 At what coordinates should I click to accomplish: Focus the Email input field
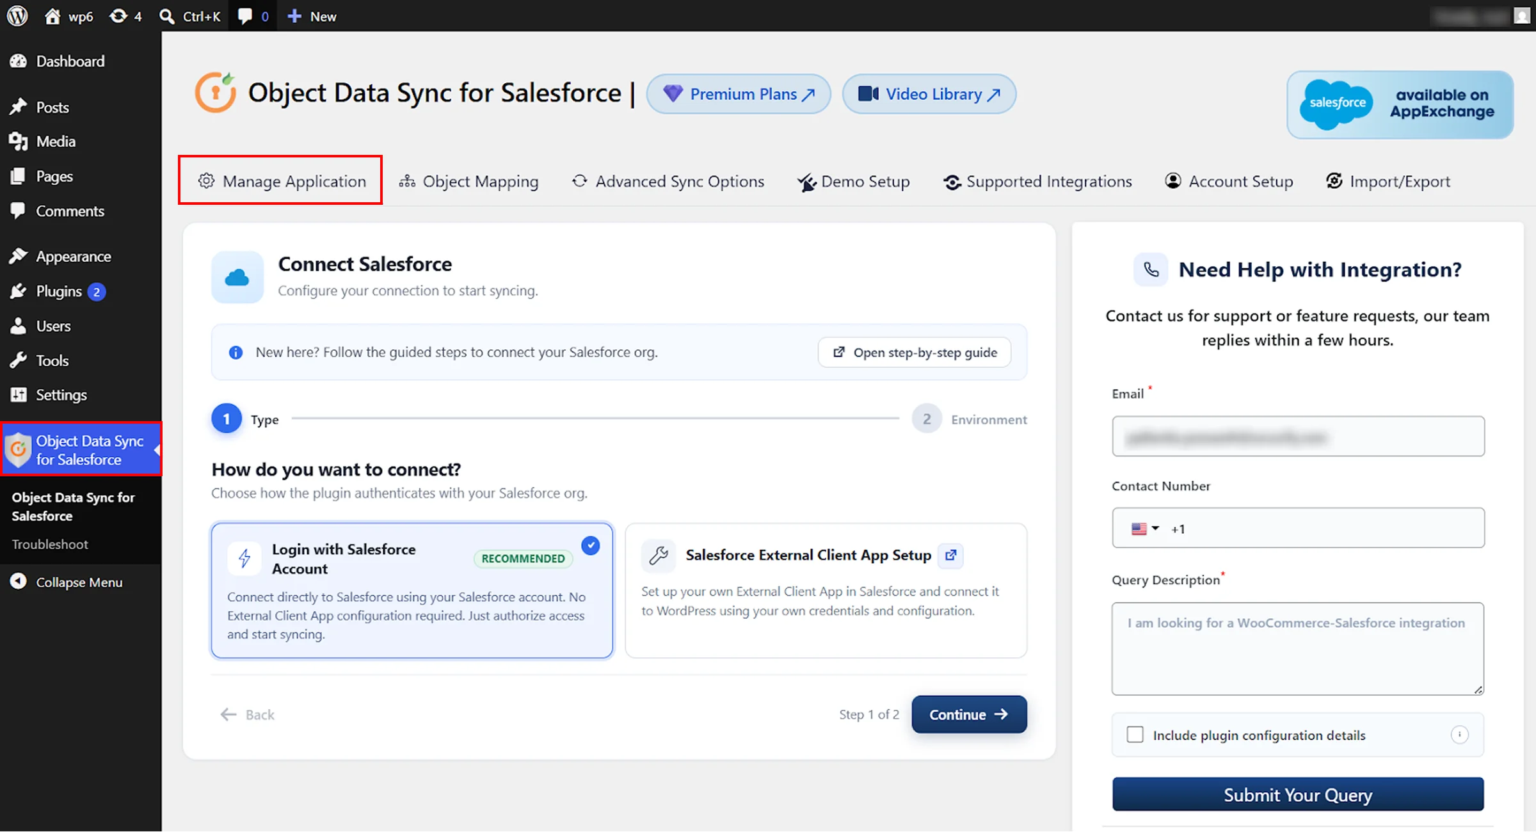(x=1298, y=436)
